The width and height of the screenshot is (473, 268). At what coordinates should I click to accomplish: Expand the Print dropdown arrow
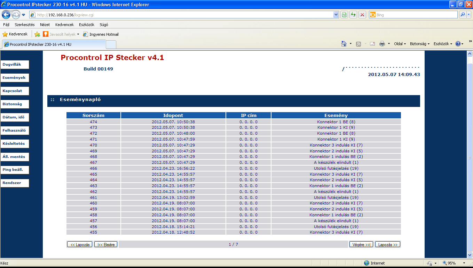click(389, 44)
